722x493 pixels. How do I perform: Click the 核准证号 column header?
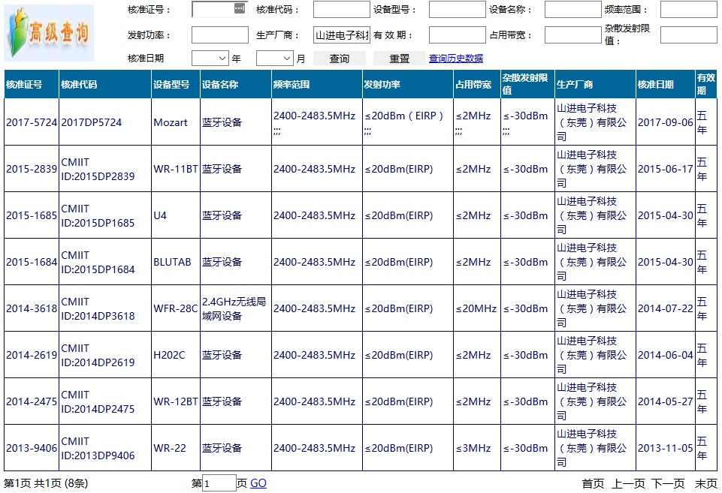click(x=32, y=84)
